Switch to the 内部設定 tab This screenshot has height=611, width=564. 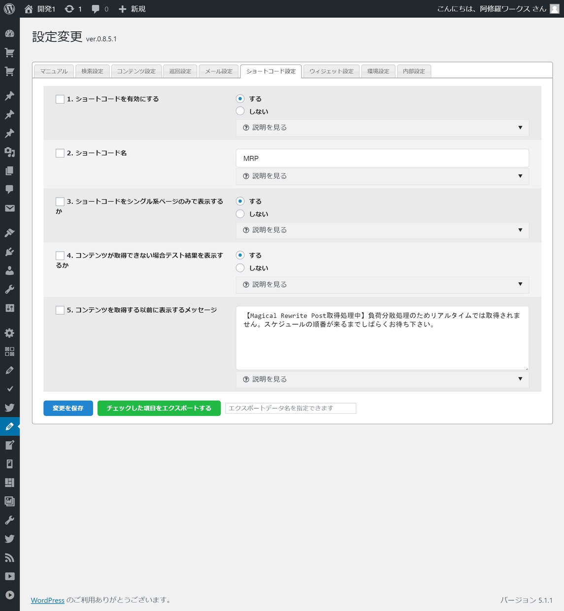[x=414, y=71]
